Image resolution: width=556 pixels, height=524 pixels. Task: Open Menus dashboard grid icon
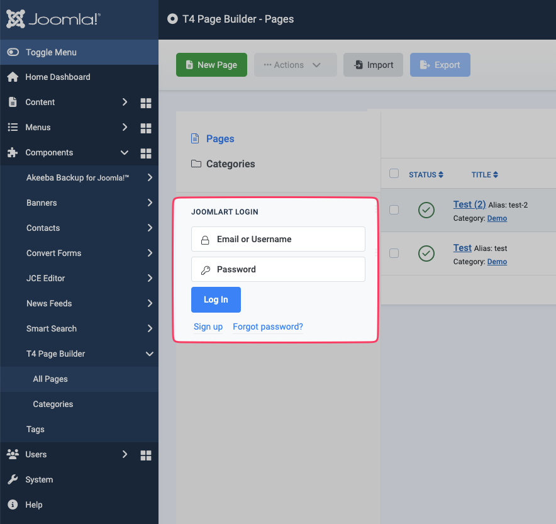tap(146, 128)
